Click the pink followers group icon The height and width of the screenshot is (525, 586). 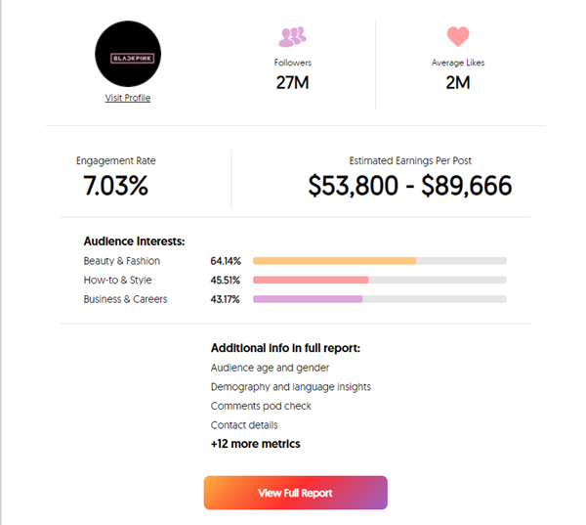click(x=292, y=37)
